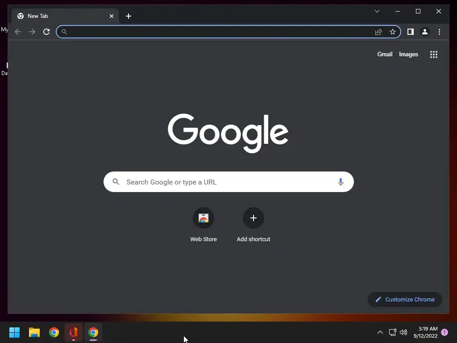The image size is (457, 343).
Task: Add a new shortcut tile
Action: point(253,225)
